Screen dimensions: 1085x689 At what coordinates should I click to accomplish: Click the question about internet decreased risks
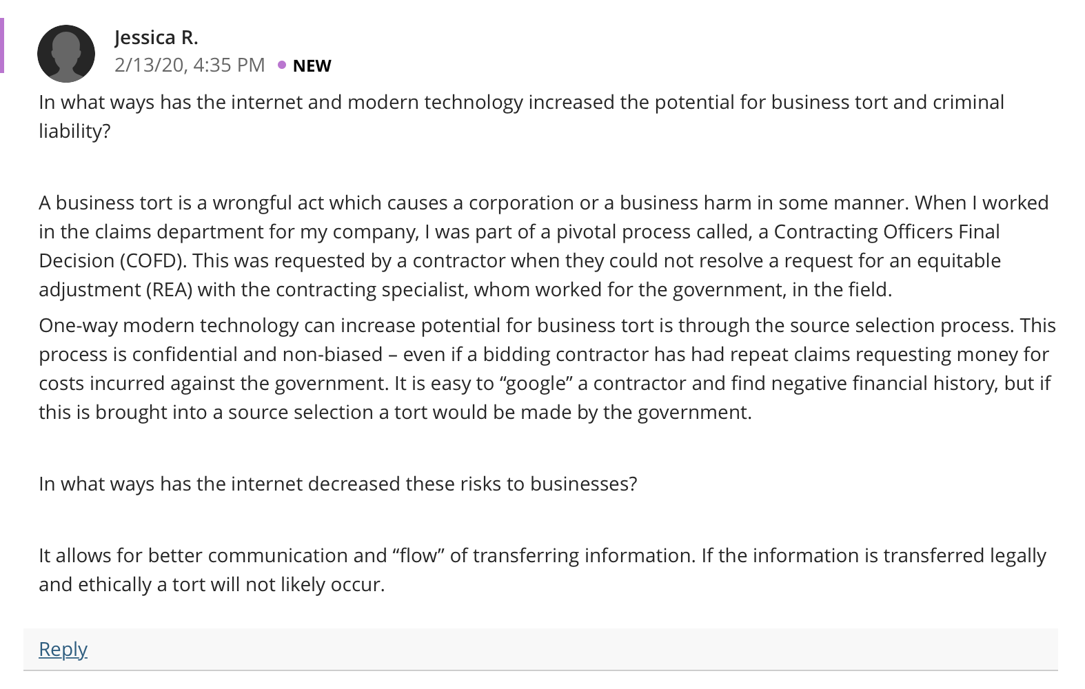click(x=338, y=484)
